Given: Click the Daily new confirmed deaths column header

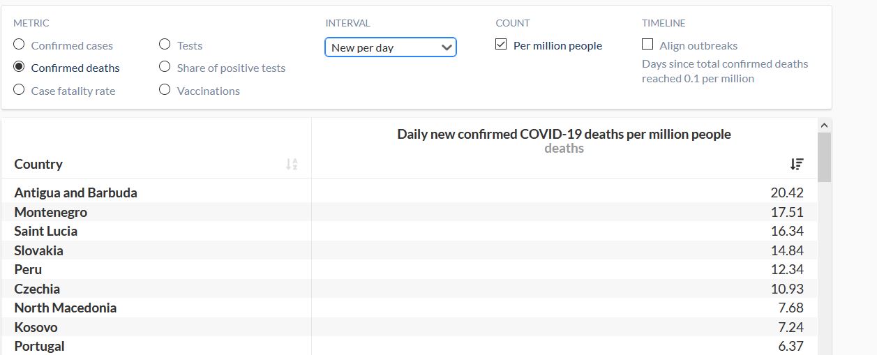Looking at the screenshot, I should pos(564,134).
